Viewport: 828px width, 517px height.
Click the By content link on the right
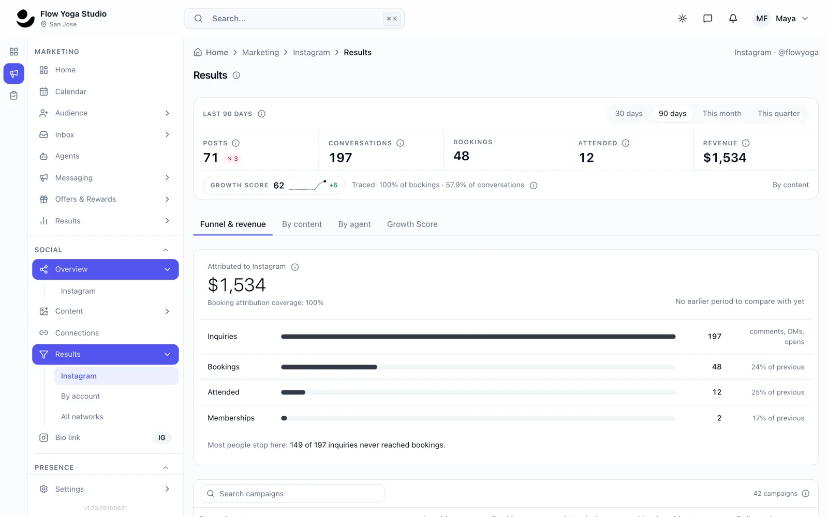790,185
